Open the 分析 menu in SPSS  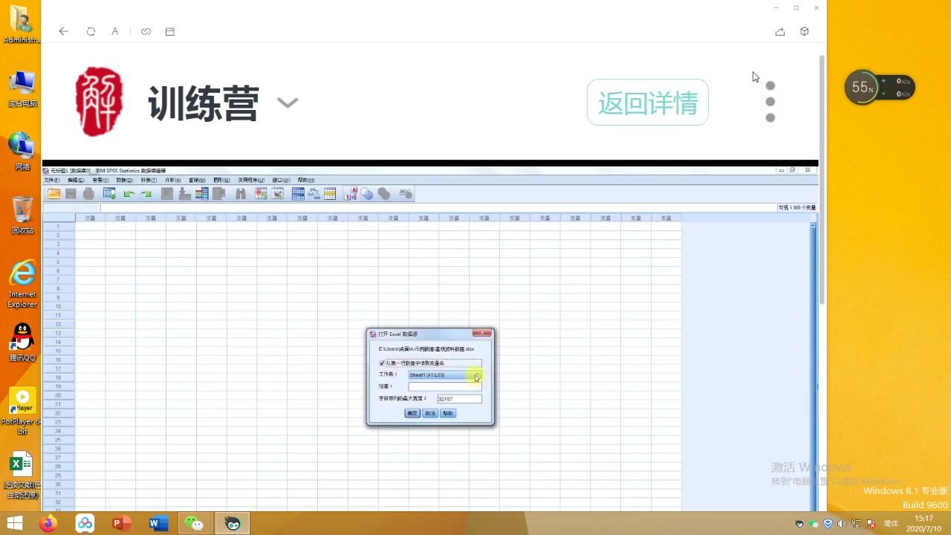click(x=172, y=180)
